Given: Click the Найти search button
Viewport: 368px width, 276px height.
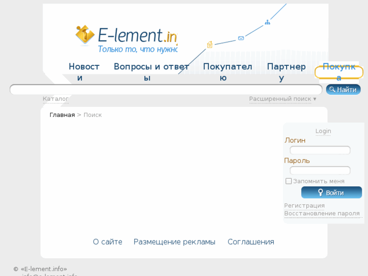Looking at the screenshot, I should [343, 90].
